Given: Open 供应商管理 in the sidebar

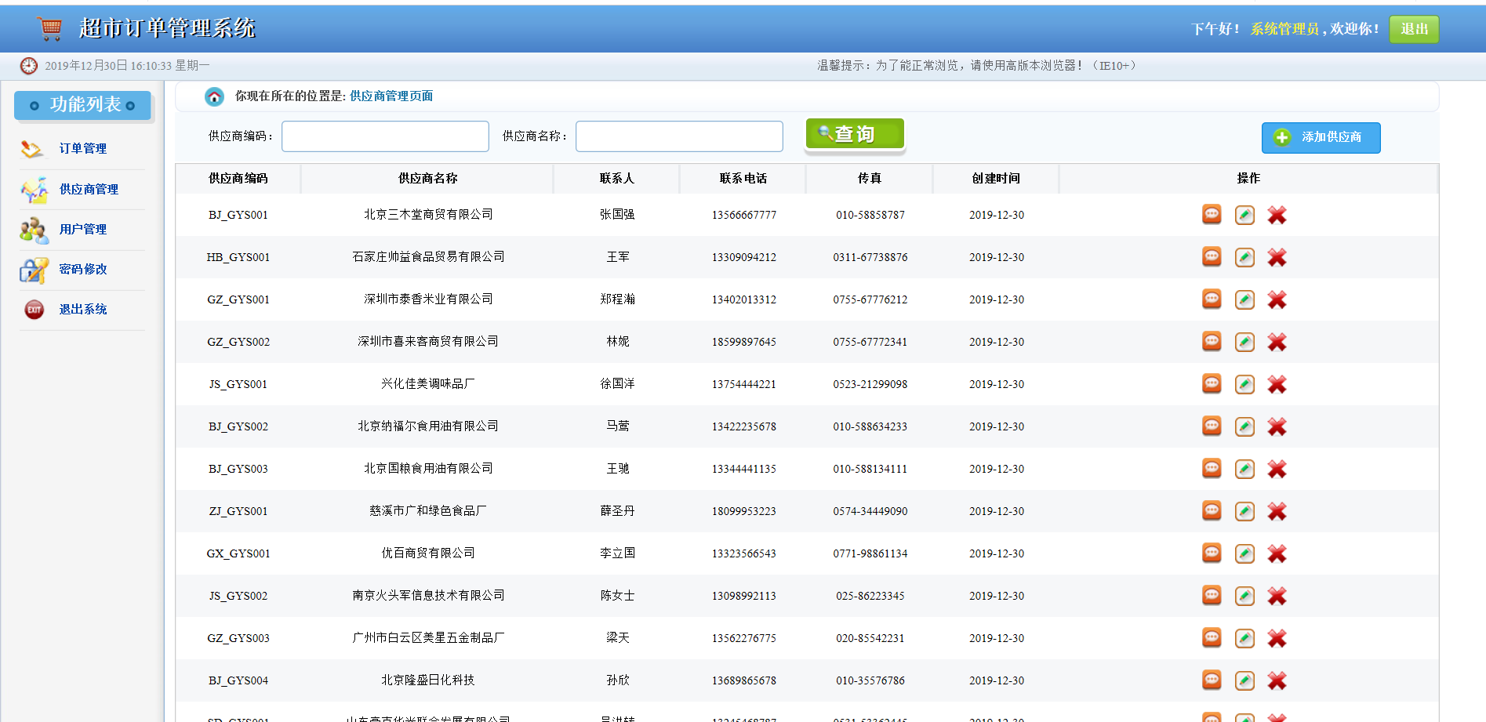Looking at the screenshot, I should pos(89,189).
